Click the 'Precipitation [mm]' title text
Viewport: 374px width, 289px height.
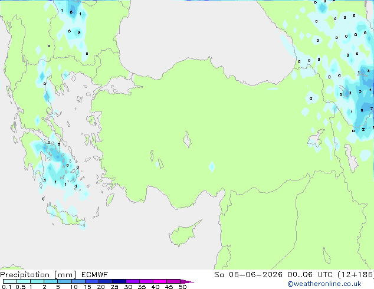tap(38, 275)
